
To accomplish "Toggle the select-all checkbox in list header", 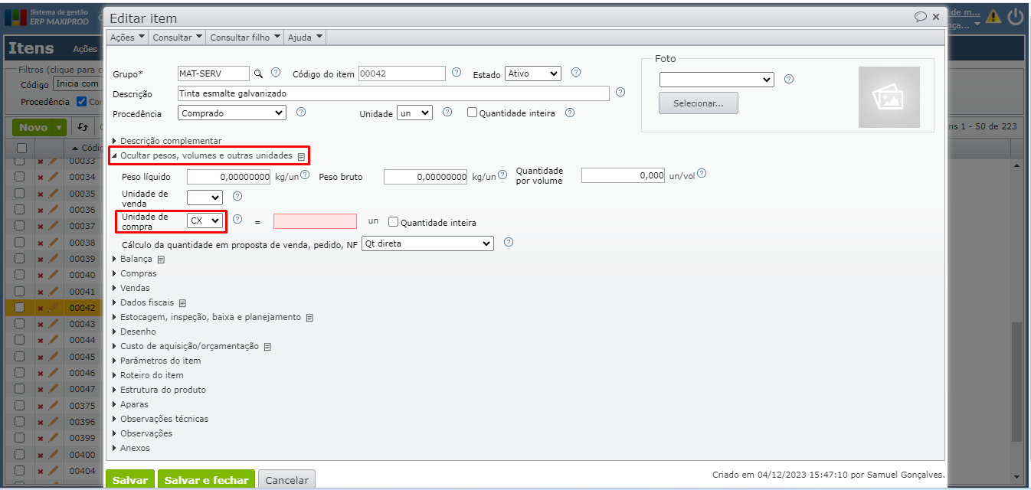I will (x=21, y=148).
